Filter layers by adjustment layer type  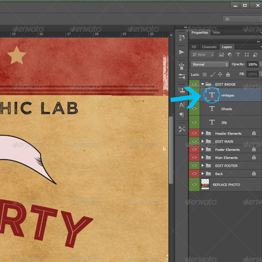pyautogui.click(x=230, y=54)
